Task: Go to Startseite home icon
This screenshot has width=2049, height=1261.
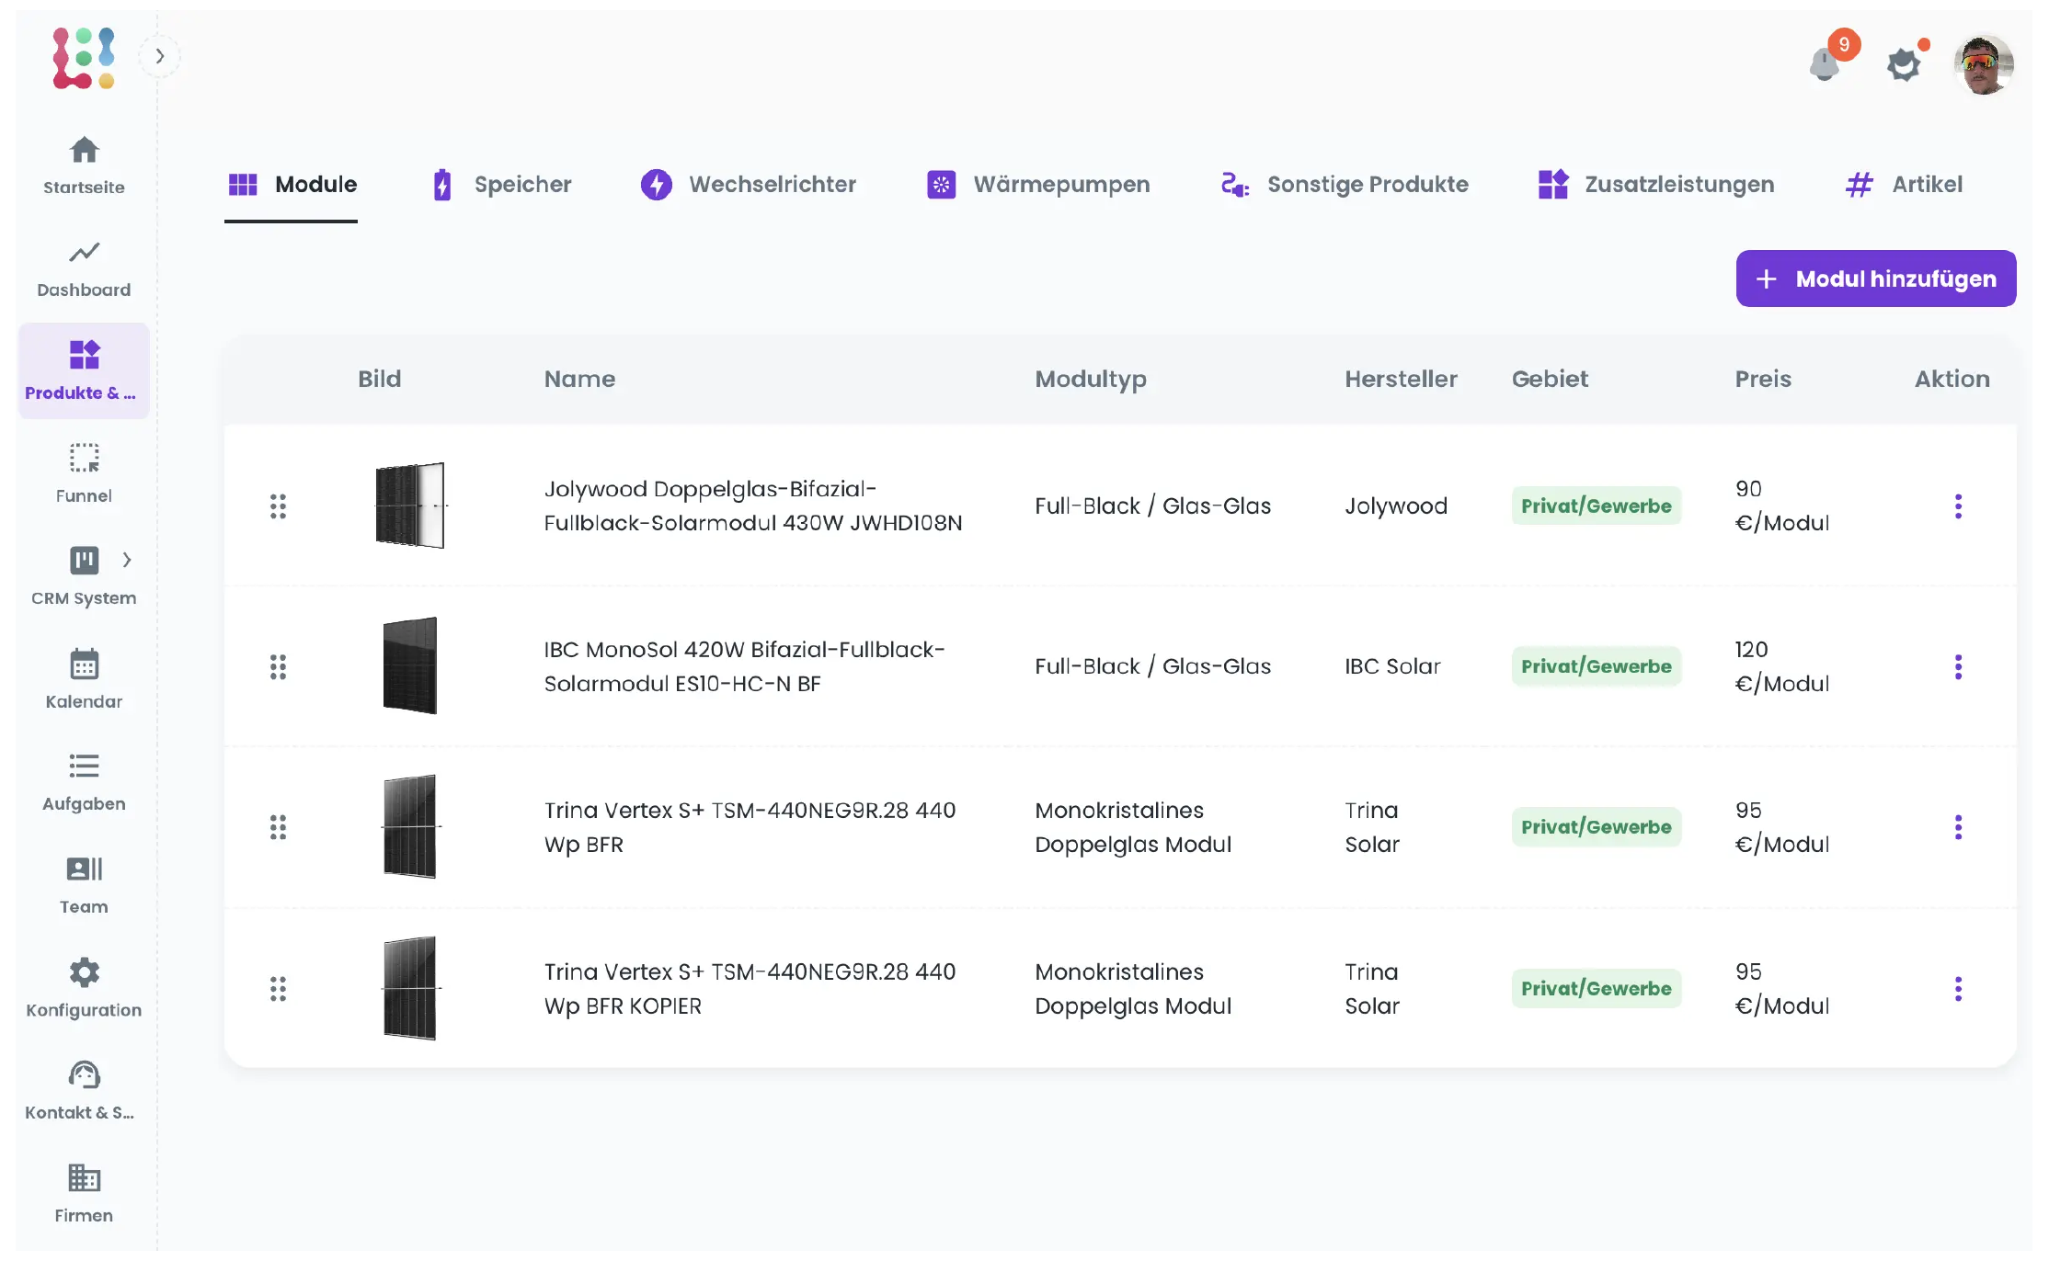Action: click(x=84, y=151)
